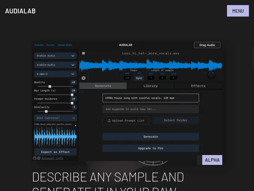Open the Stable Audio dropdown

click(x=55, y=56)
